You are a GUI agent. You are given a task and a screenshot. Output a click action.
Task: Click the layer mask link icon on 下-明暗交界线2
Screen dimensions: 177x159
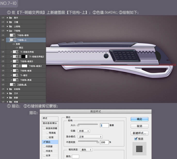(20, 57)
